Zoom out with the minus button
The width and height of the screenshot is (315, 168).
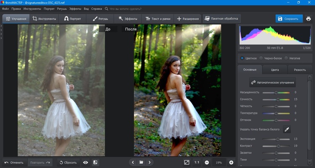click(x=207, y=162)
